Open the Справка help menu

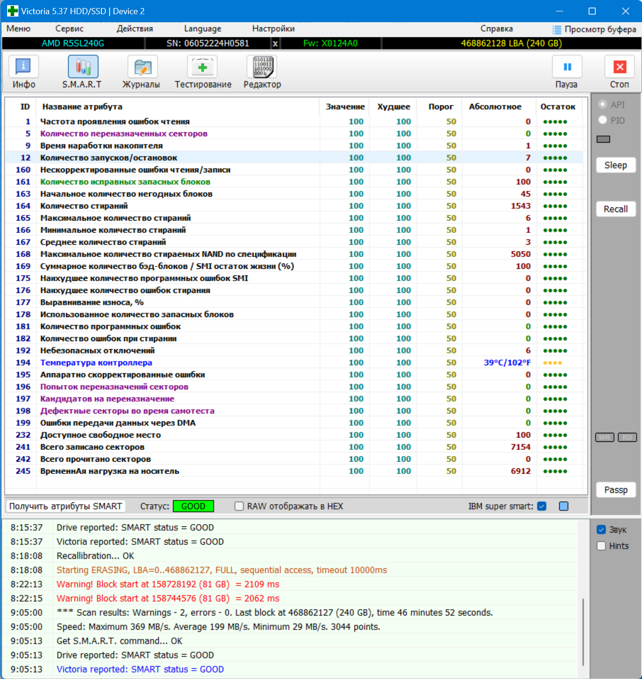(496, 28)
